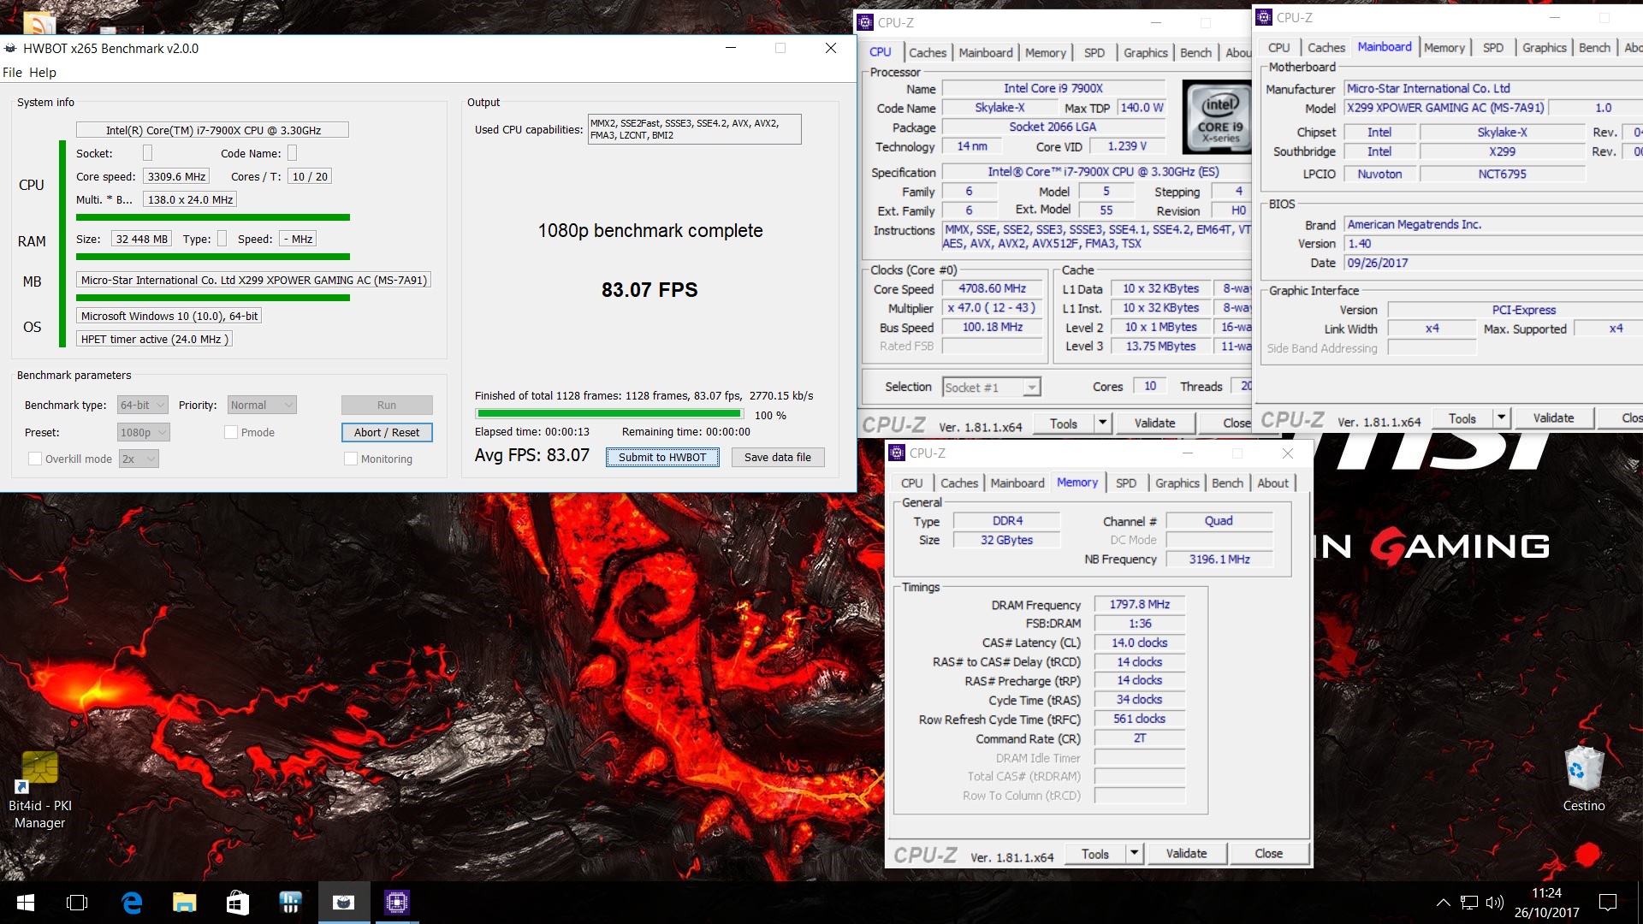Open Graphics tab in CPU-Z Mainboard window
The width and height of the screenshot is (1643, 924).
tap(1544, 48)
